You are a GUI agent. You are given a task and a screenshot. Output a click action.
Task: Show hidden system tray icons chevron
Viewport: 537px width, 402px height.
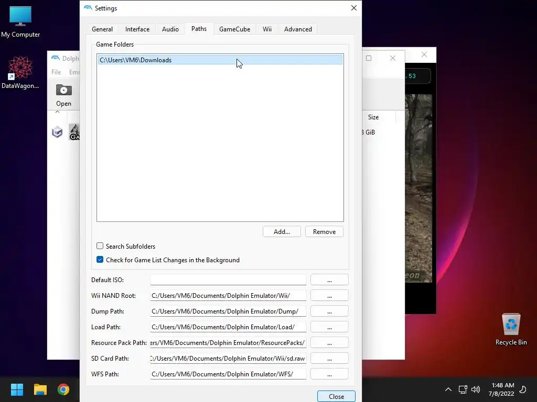448,389
